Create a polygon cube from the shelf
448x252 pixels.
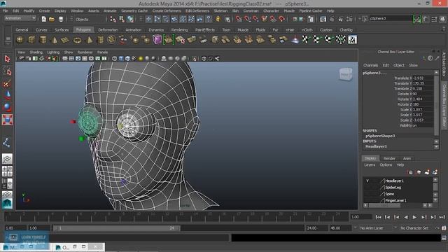click(31, 40)
